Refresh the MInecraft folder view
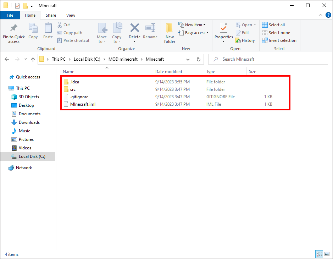Viewport: 333px width, 259px height. (198, 59)
